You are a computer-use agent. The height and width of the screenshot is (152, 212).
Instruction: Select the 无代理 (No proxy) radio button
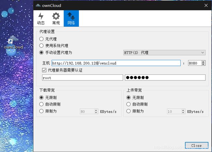(x=41, y=39)
